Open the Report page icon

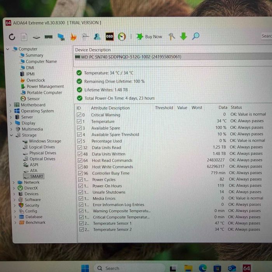point(24,37)
